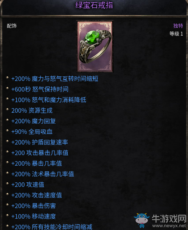Select the +200 攻击暴击几率值 stat line
The width and height of the screenshot is (188, 230).
click(40, 153)
